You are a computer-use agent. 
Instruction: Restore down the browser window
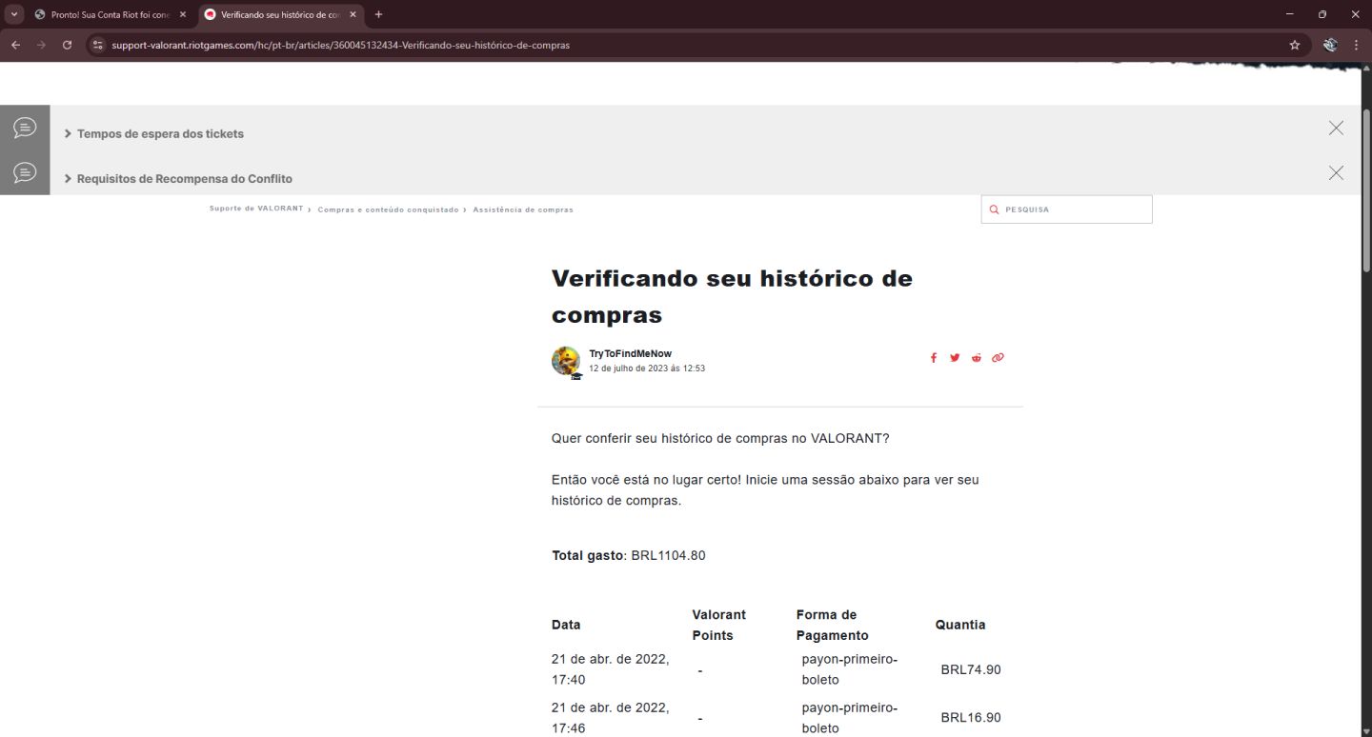[1322, 14]
